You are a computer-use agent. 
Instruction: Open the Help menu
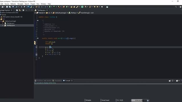click(49, 4)
